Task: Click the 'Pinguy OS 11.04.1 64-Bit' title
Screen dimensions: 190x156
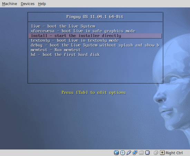Action: [x=95, y=17]
